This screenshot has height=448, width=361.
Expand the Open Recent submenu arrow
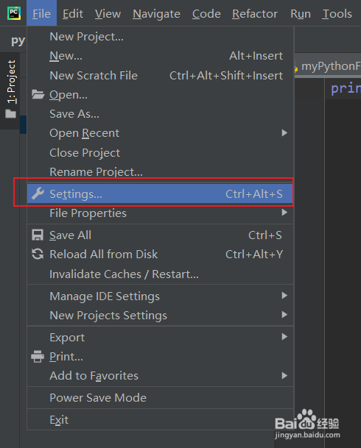click(x=284, y=133)
